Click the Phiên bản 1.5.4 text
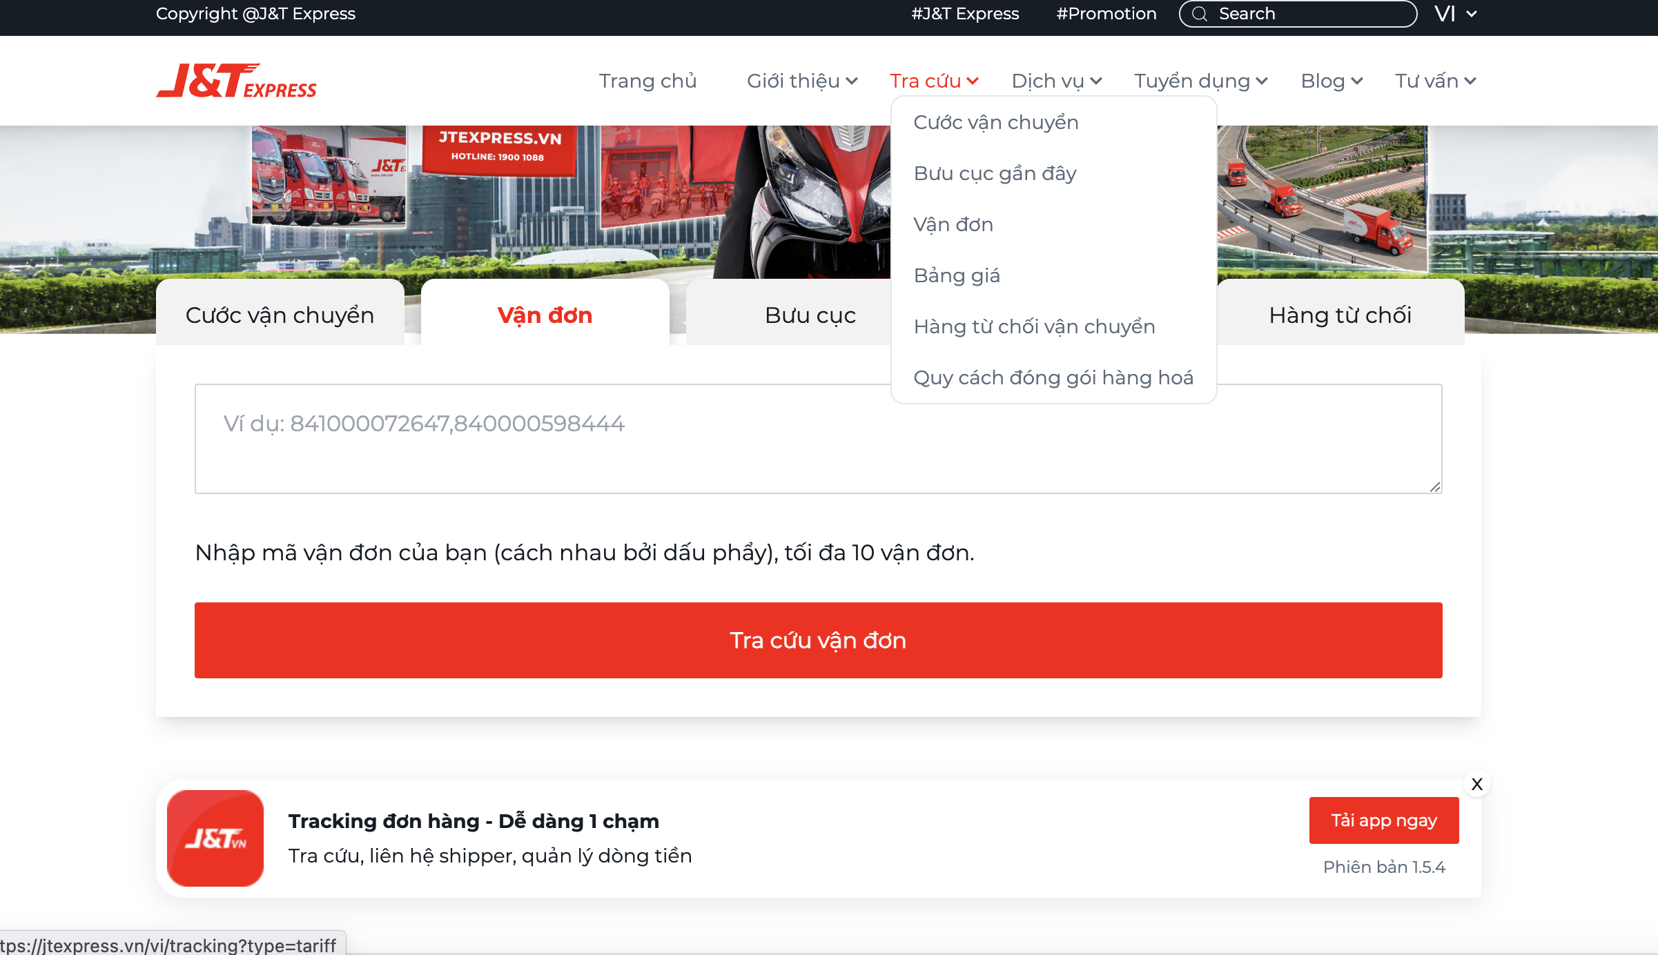The height and width of the screenshot is (955, 1658). coord(1384,867)
